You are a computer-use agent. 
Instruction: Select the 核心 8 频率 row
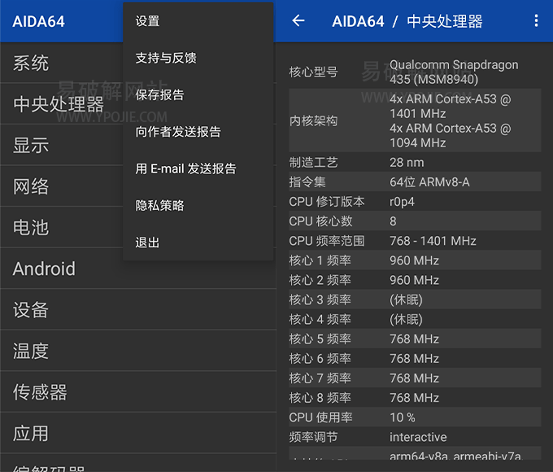(x=415, y=397)
